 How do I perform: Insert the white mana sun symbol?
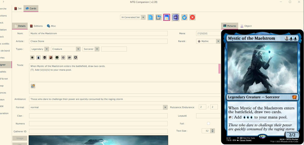point(32,58)
